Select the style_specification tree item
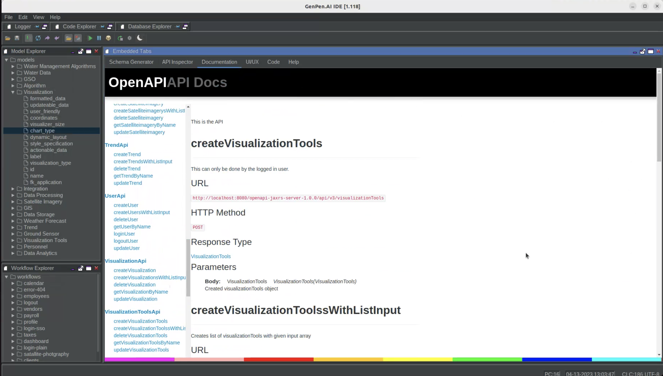Image resolution: width=663 pixels, height=376 pixels. (51, 144)
